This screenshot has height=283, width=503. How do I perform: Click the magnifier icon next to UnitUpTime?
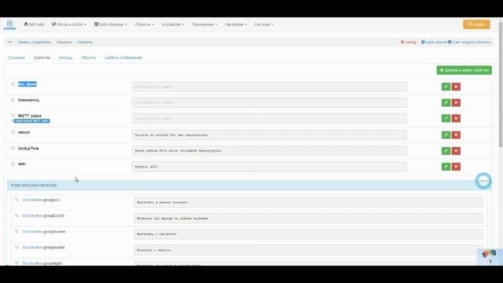pos(13,149)
